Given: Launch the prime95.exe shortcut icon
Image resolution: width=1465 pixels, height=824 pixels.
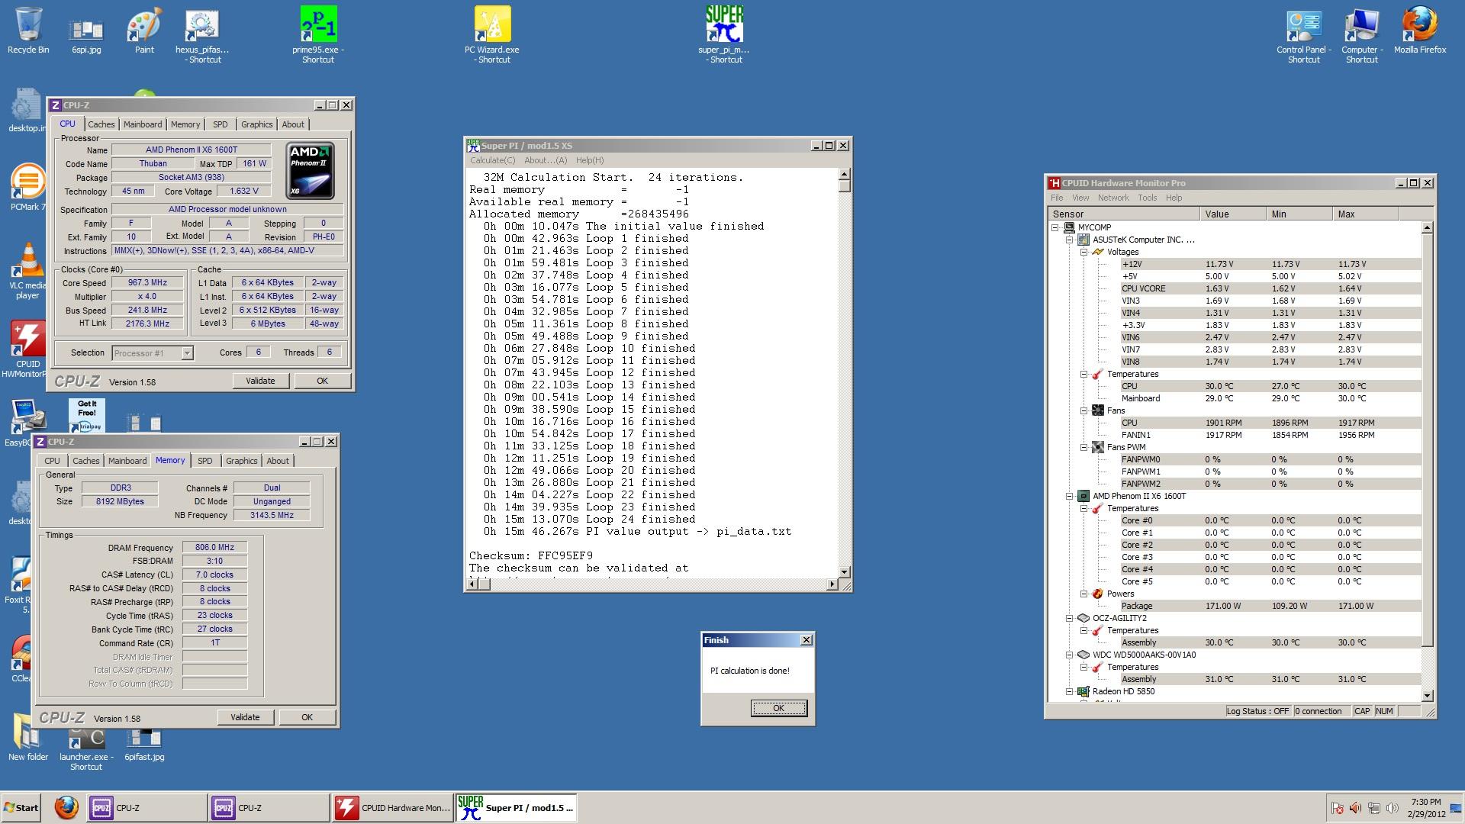Looking at the screenshot, I should click(318, 34).
